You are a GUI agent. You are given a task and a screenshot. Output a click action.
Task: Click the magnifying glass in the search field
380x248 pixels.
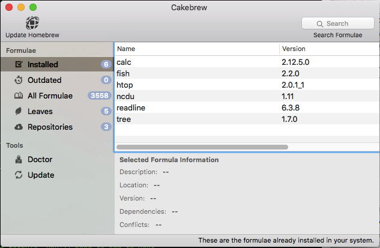(320, 24)
